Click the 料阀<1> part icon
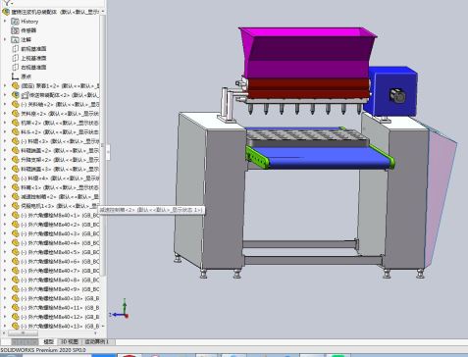 [16, 187]
